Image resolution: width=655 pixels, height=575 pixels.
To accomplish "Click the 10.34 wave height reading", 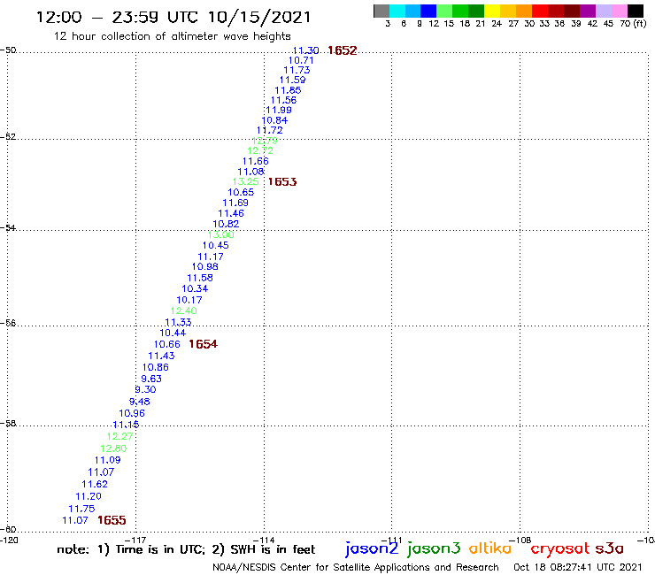I will pos(195,288).
